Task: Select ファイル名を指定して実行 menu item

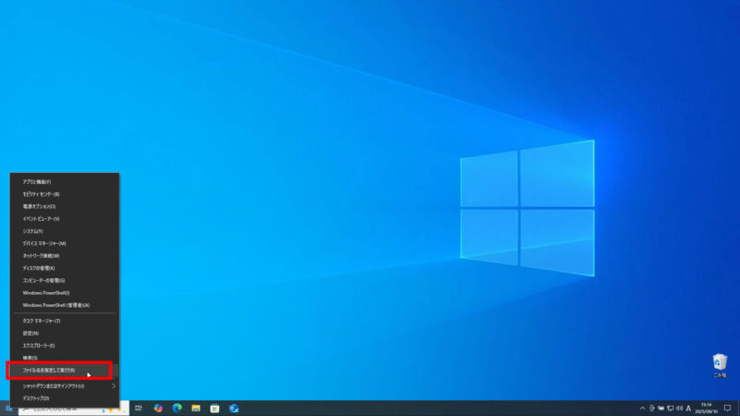Action: pos(55,370)
